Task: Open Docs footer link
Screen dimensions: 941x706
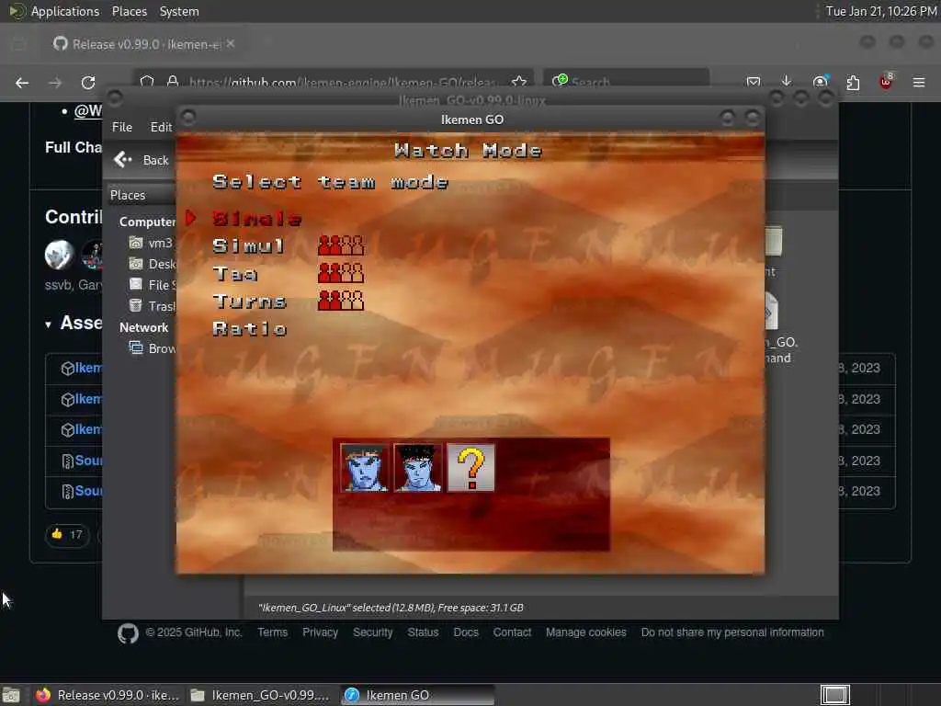Action: [x=466, y=632]
